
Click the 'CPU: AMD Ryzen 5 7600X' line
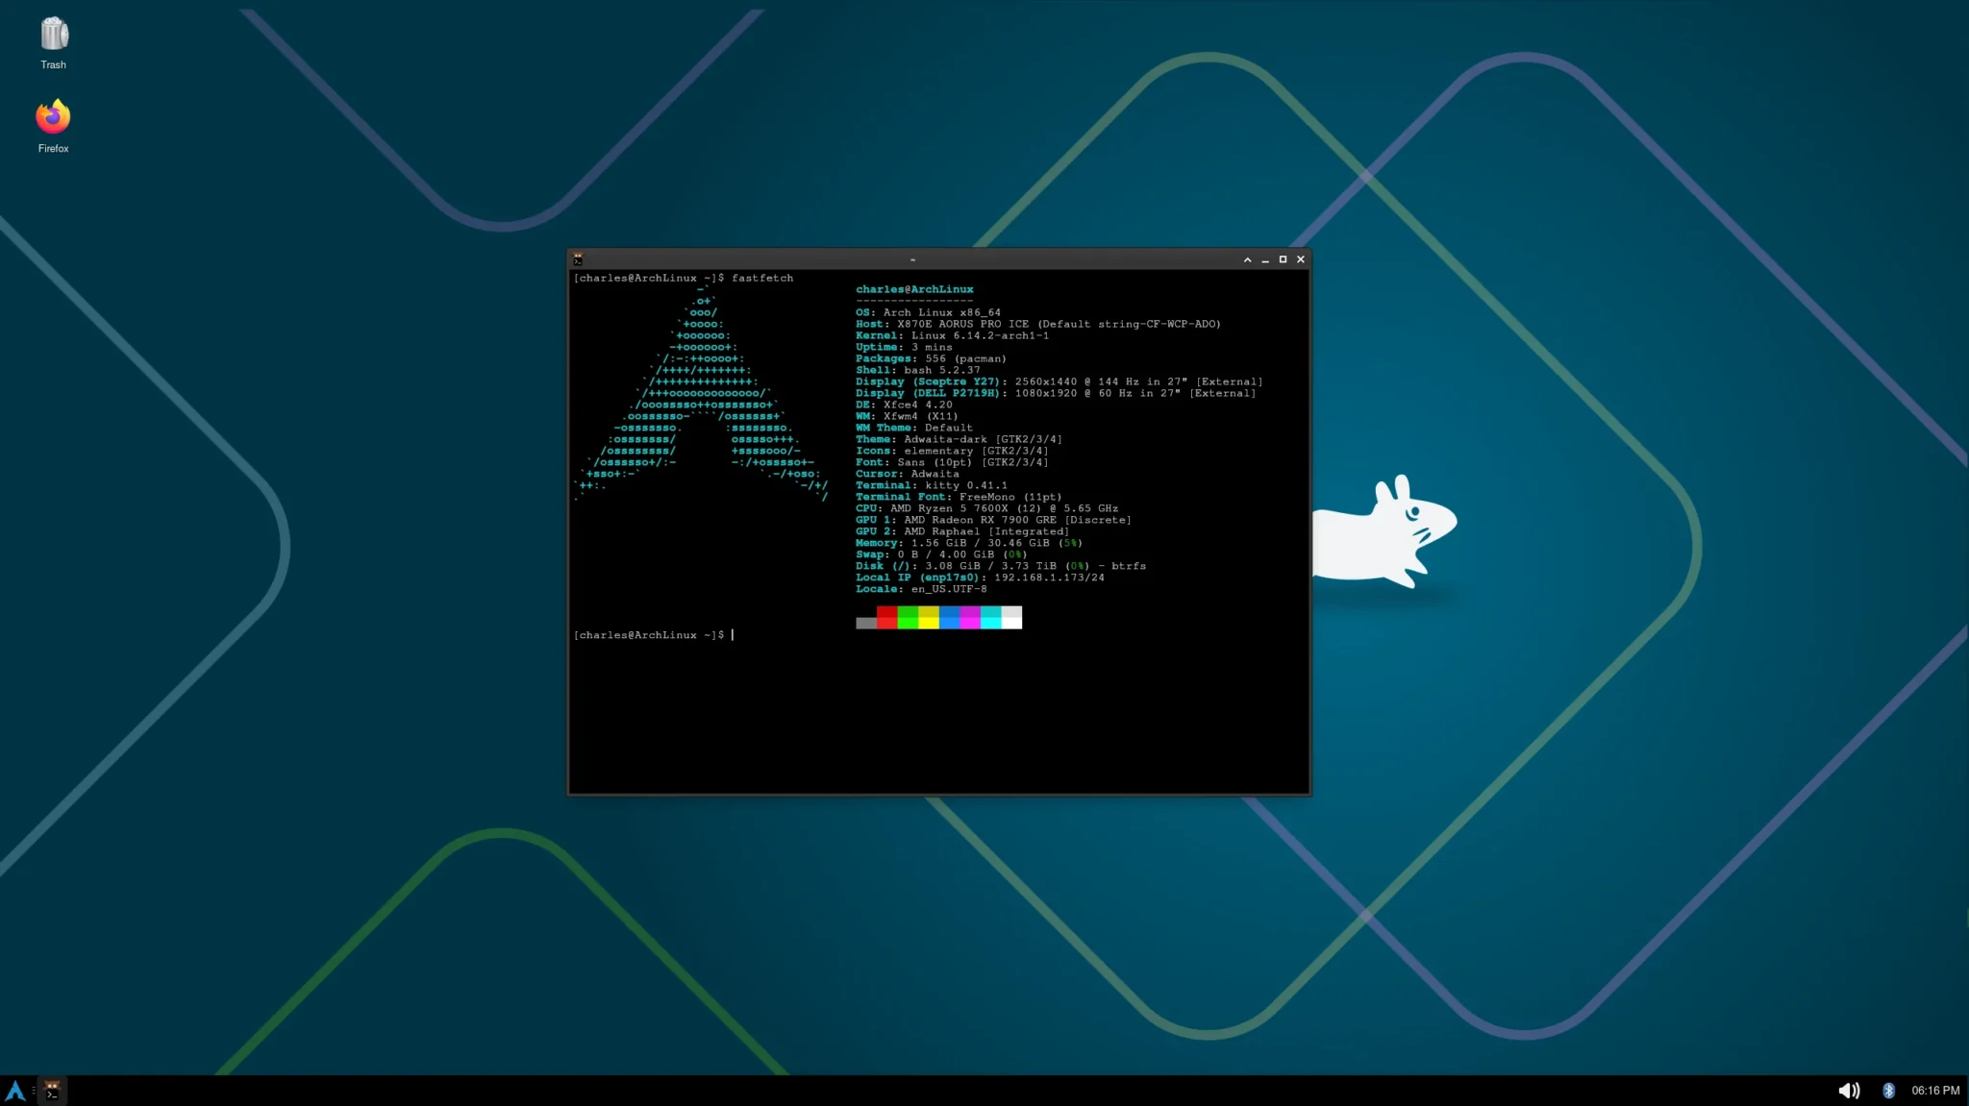pos(986,508)
